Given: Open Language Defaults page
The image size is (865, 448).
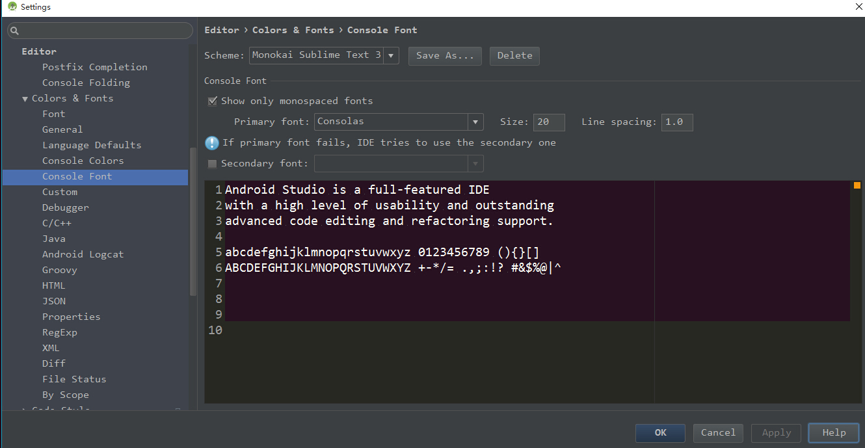Looking at the screenshot, I should 92,145.
